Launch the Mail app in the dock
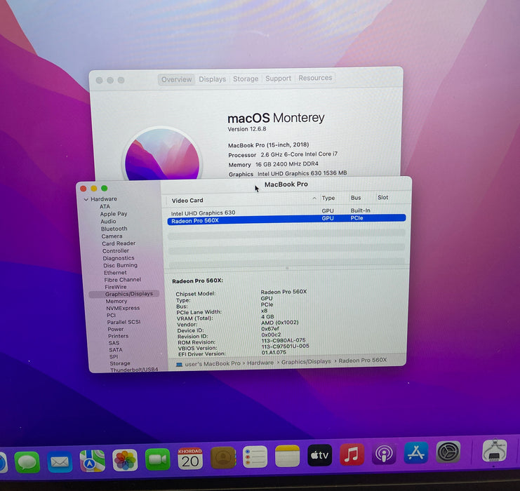 (60, 462)
